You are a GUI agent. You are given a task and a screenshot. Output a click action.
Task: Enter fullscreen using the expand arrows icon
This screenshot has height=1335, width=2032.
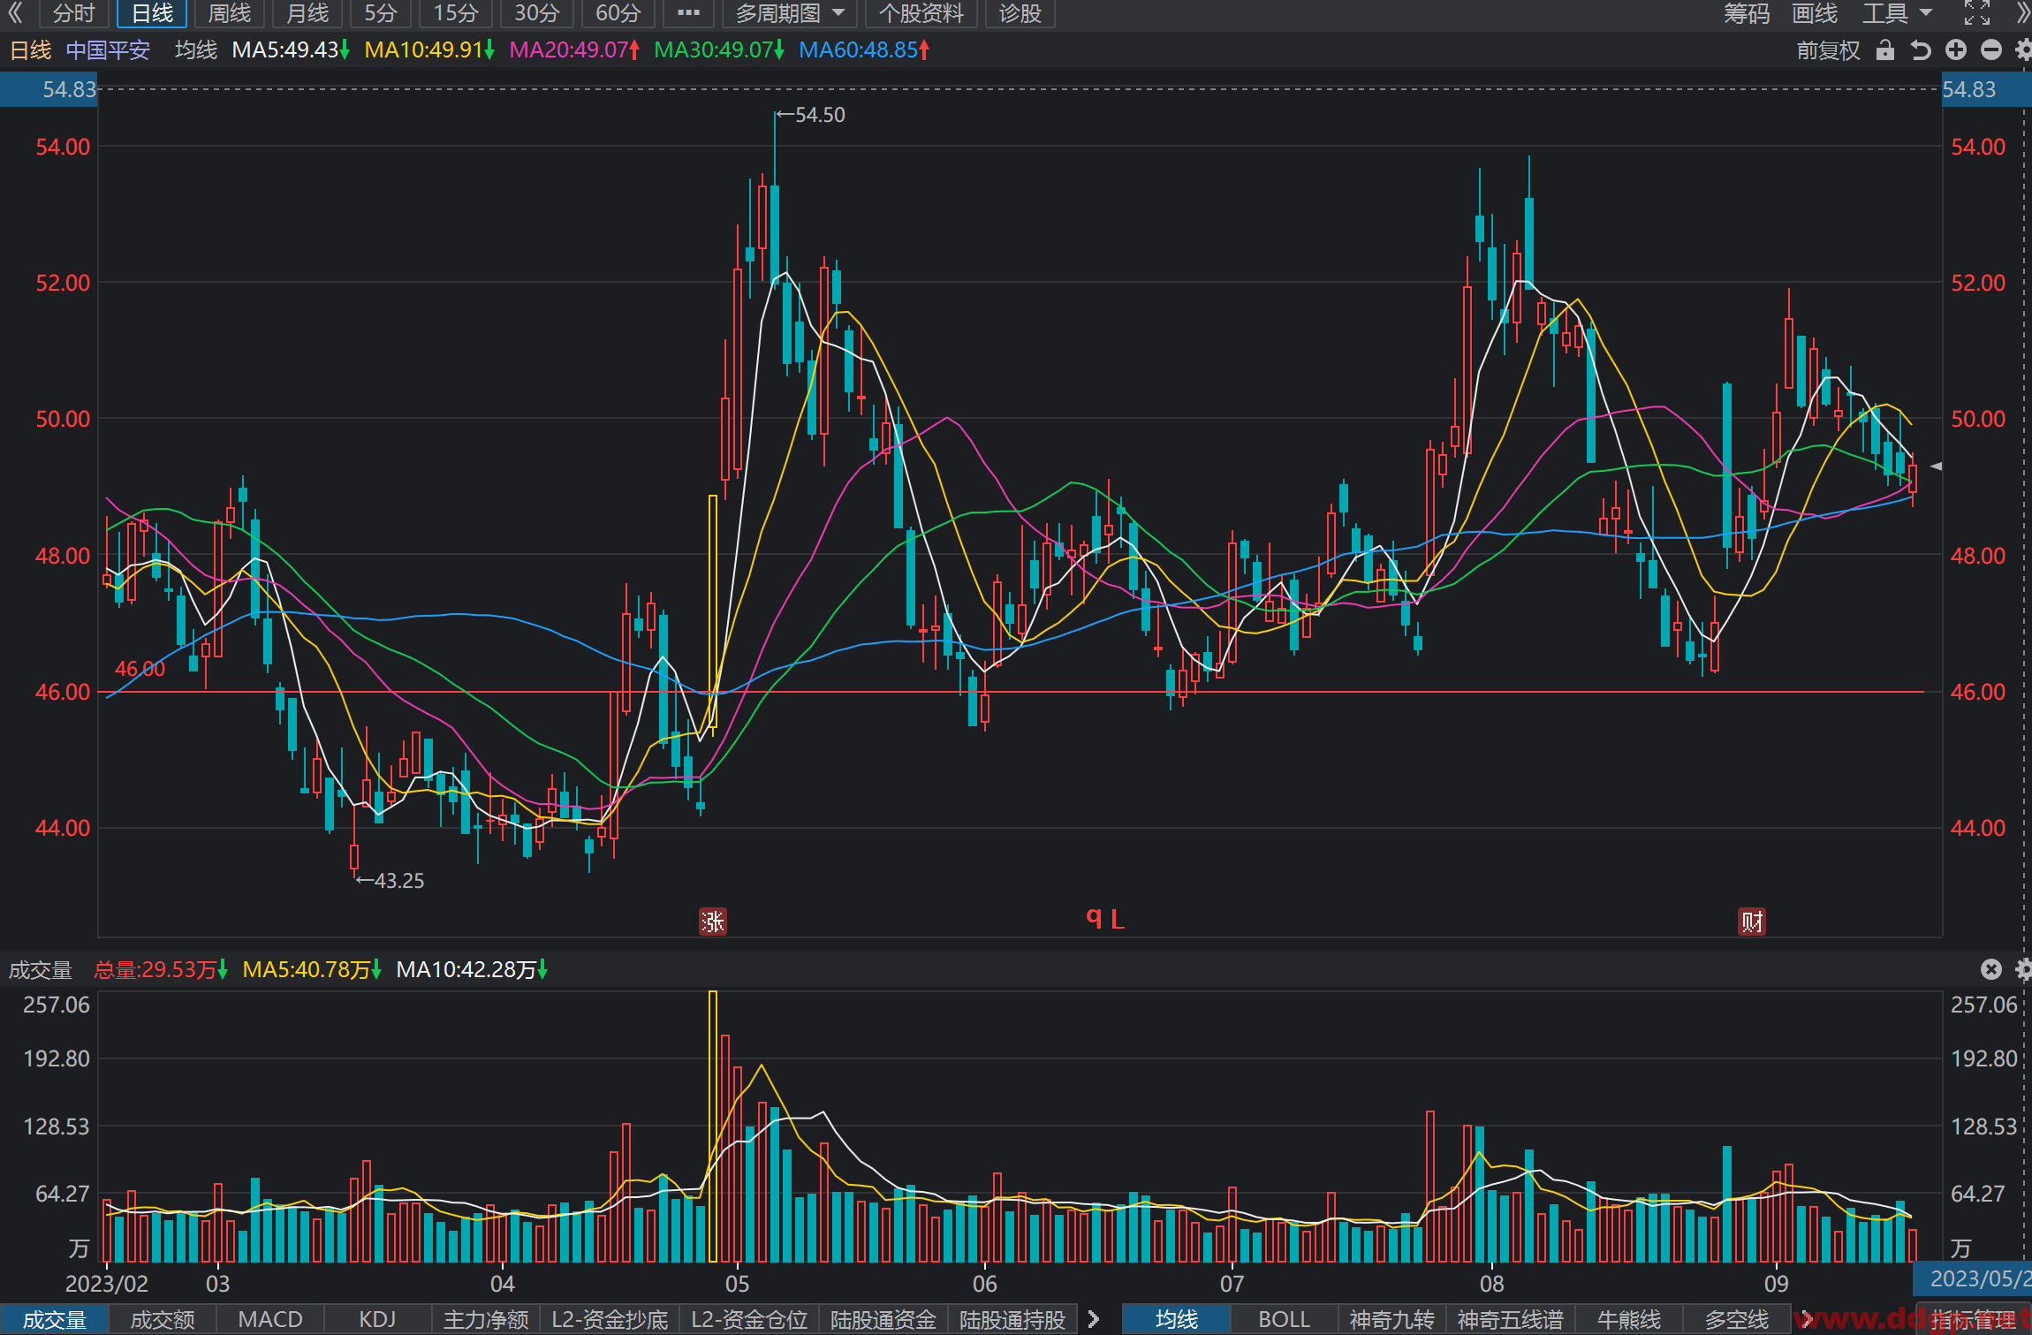tap(1977, 13)
